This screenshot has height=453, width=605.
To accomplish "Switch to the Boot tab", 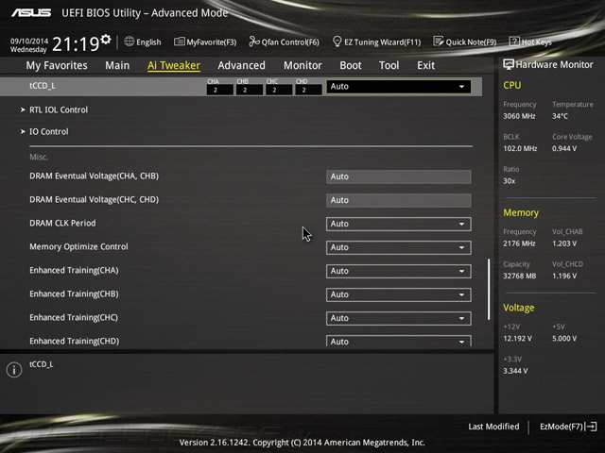I will coord(351,65).
